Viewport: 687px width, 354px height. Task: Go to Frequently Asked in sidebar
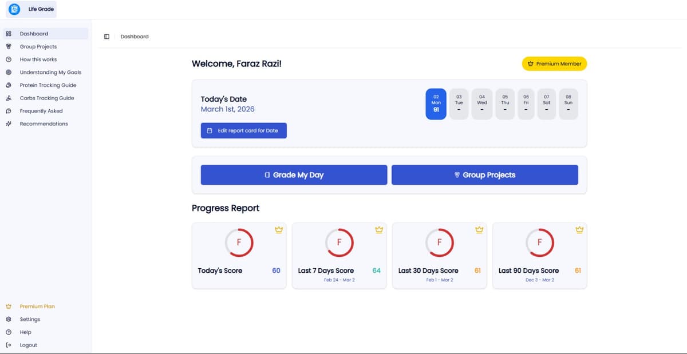41,111
